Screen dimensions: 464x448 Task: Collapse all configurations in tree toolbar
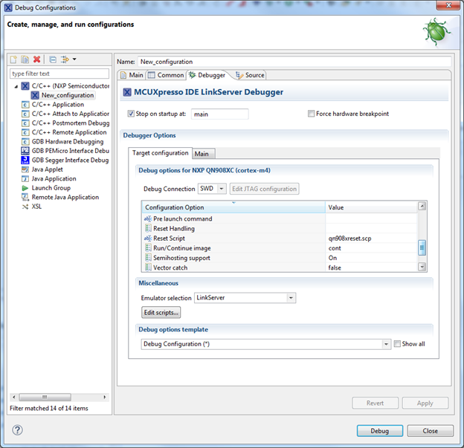tap(53, 59)
